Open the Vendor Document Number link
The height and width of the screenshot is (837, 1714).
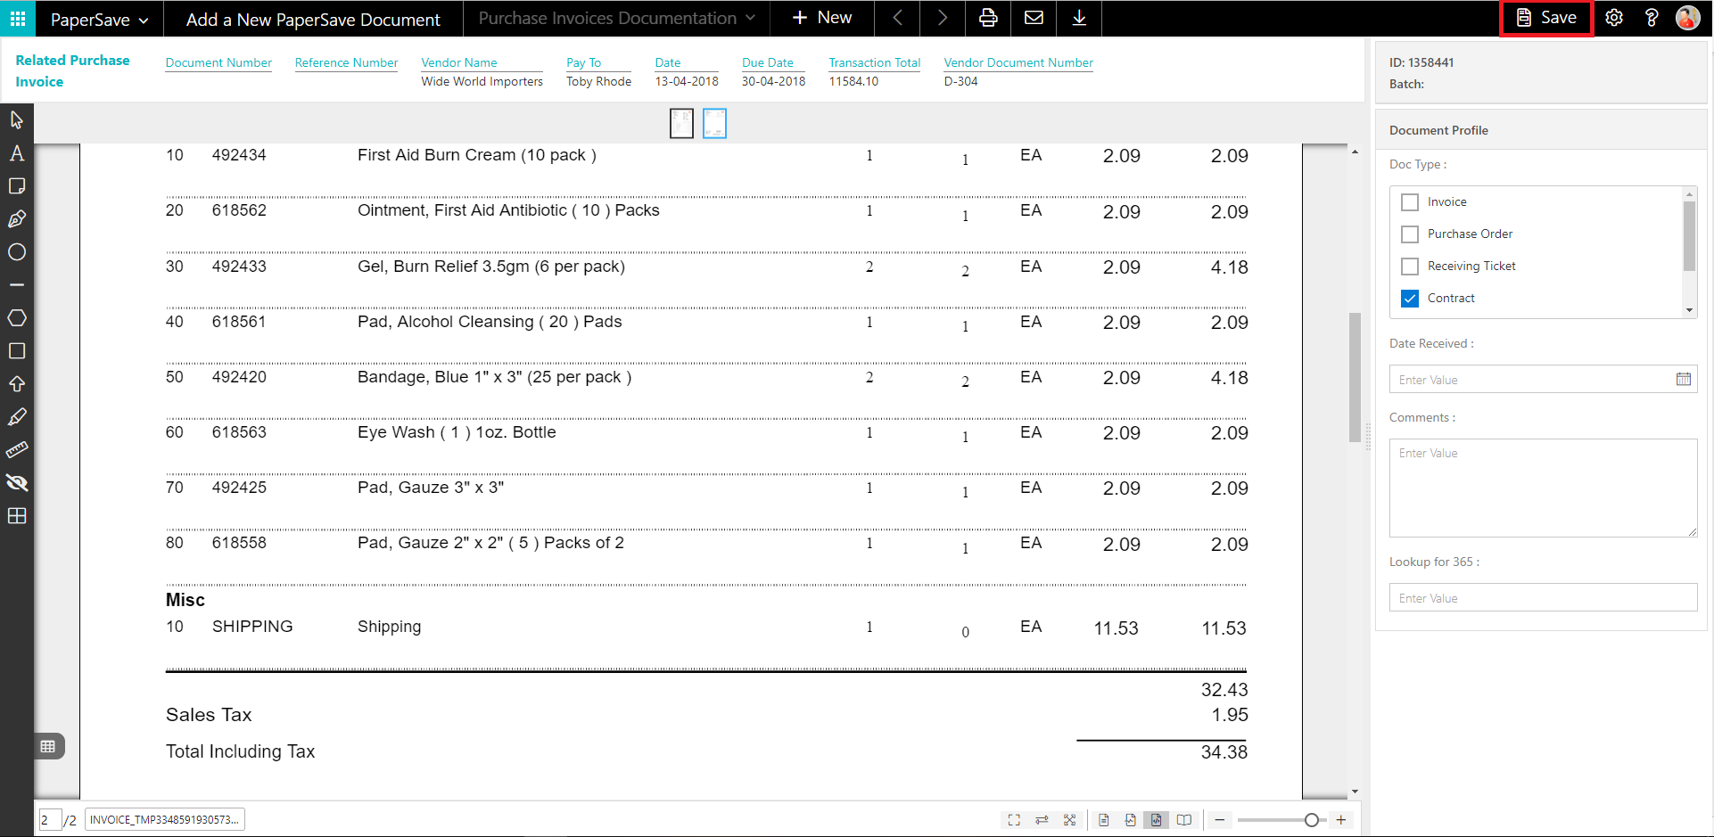[x=1018, y=62]
